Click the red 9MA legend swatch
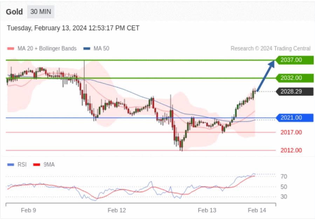The image size is (315, 224). (36, 165)
